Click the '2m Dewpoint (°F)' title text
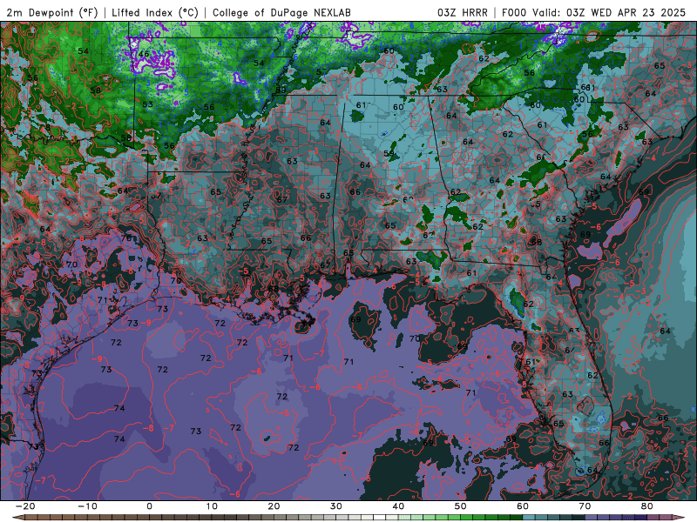 (51, 13)
